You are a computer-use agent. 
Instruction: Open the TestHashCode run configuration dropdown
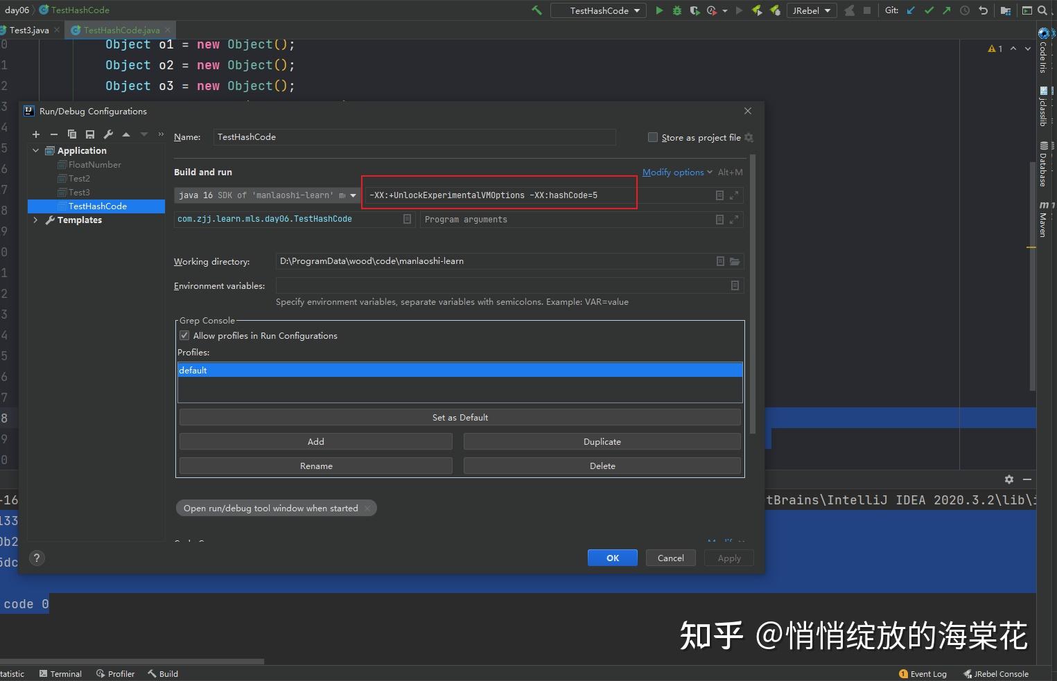(x=599, y=10)
